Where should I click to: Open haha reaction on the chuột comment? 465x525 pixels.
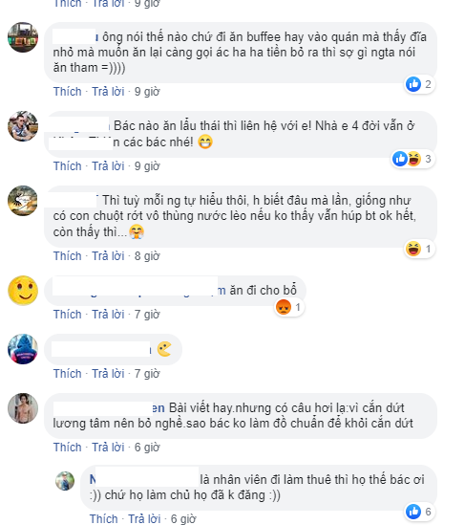pos(419,249)
